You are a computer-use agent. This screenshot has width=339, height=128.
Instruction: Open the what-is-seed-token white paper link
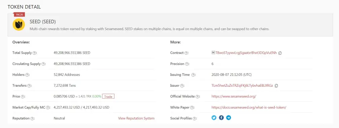(x=249, y=107)
